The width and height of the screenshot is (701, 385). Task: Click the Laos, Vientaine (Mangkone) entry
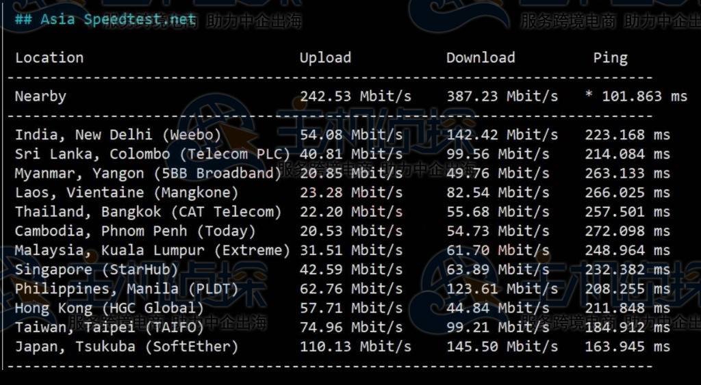click(x=127, y=193)
